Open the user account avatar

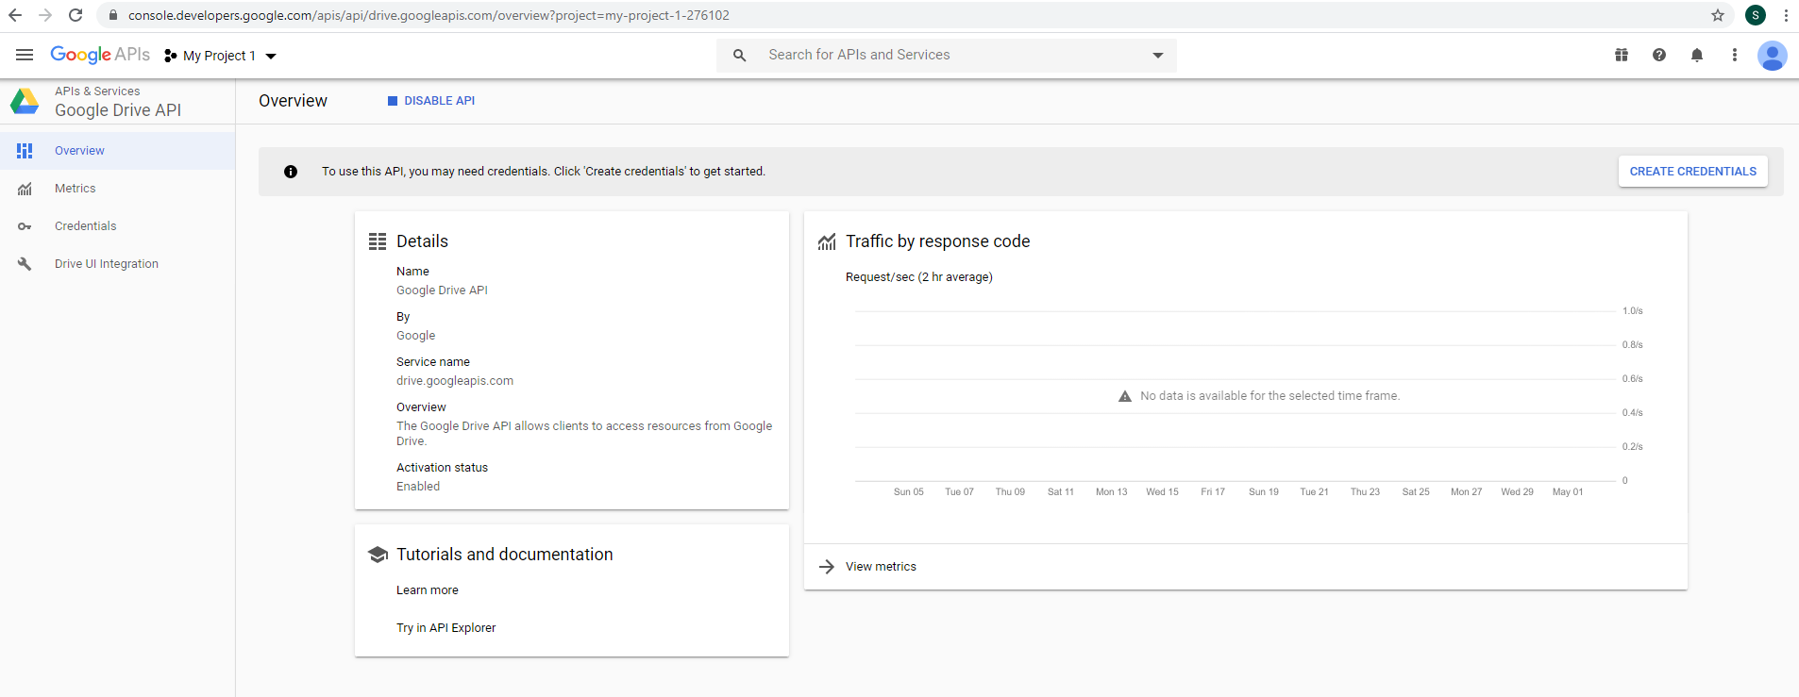[1773, 56]
